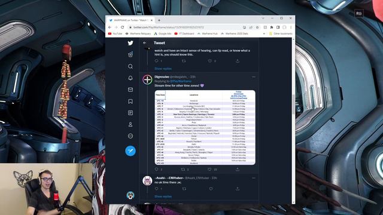Open the Explore search icon in sidebar
Image resolution: width=383 pixels, height=215 pixels.
click(x=130, y=66)
